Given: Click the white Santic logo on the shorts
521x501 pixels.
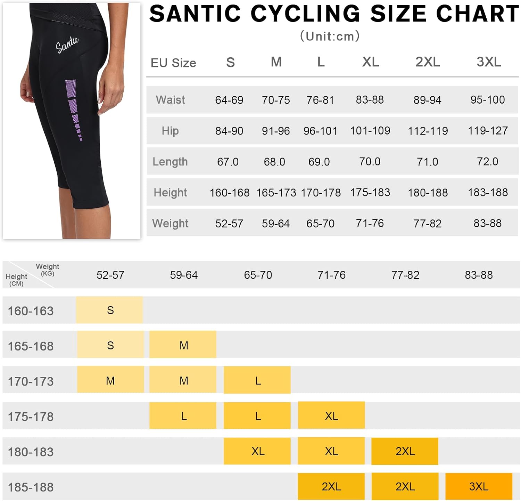Looking at the screenshot, I should click(x=67, y=45).
